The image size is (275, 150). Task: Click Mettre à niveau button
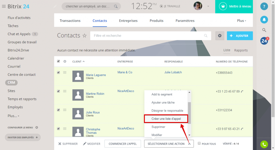234,6
